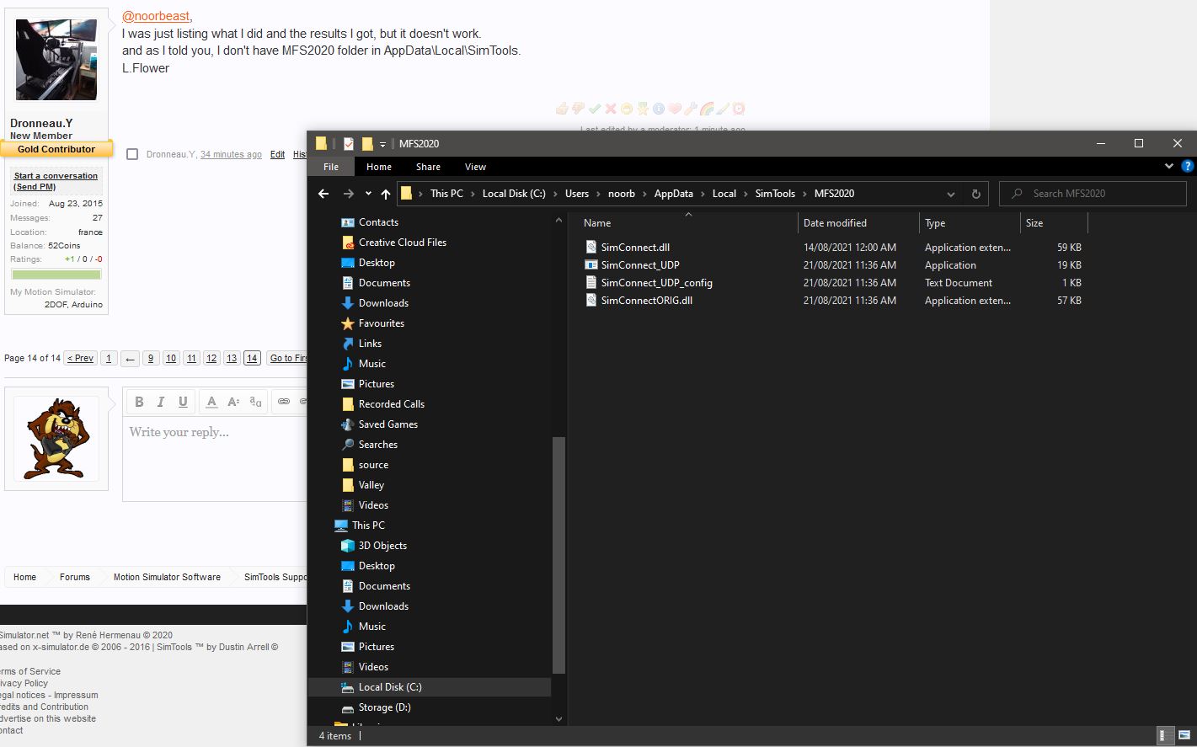Viewport: 1197px width, 747px height.
Task: Click the @noorbeast mention link
Action: [x=156, y=16]
